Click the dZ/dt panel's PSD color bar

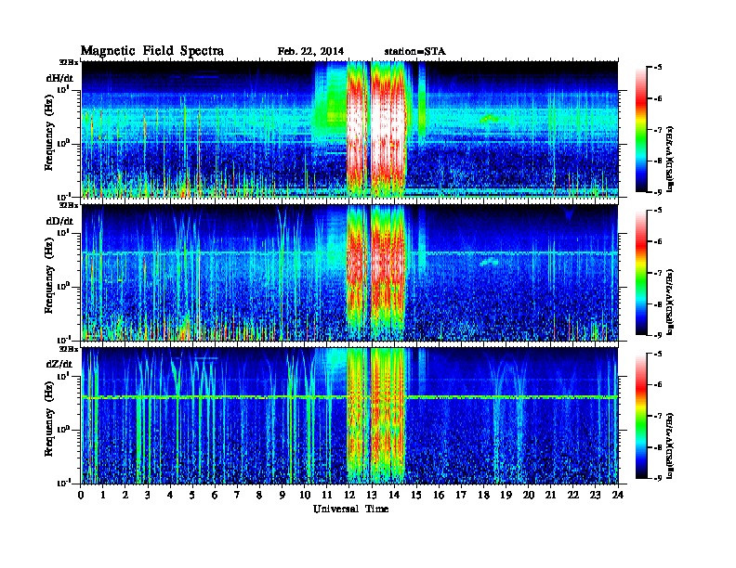(x=641, y=416)
